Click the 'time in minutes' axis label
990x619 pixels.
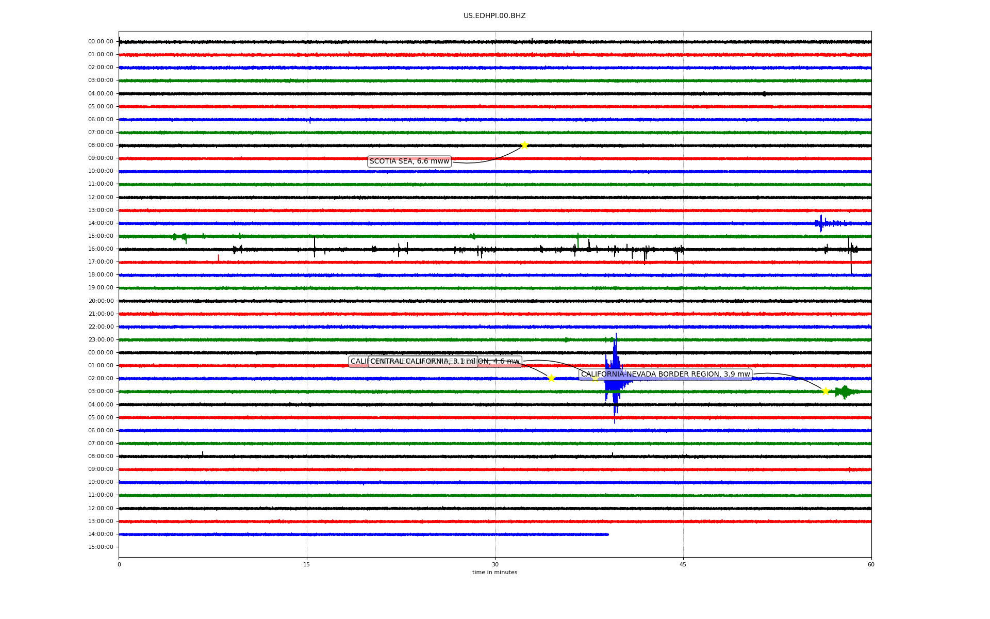point(494,573)
